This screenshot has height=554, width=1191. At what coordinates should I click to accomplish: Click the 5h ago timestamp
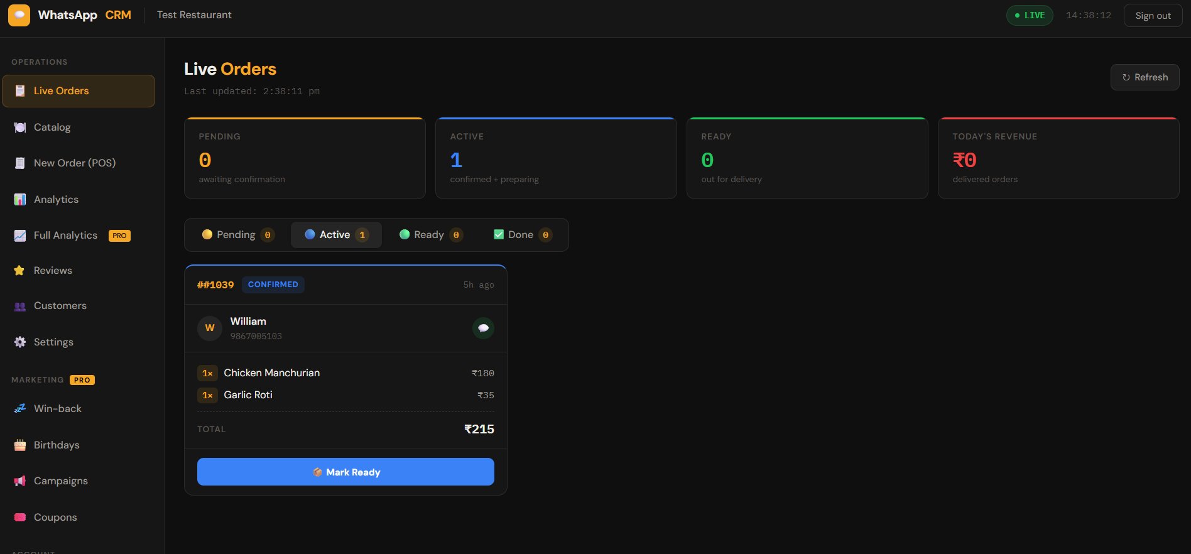tap(479, 285)
